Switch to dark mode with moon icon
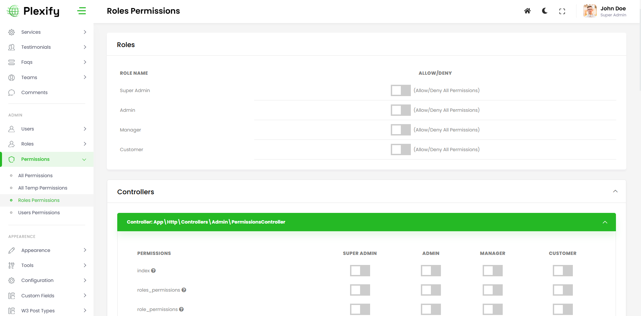This screenshot has height=316, width=641. click(544, 11)
